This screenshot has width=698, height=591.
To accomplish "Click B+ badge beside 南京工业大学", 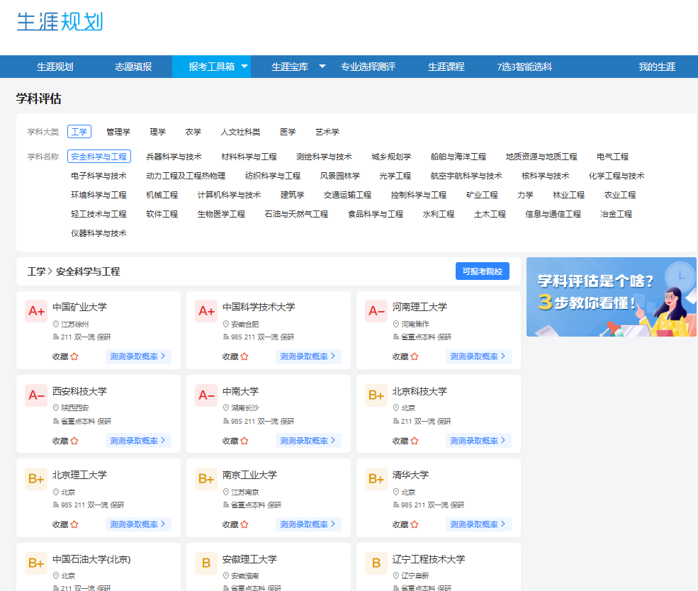I will click(206, 479).
